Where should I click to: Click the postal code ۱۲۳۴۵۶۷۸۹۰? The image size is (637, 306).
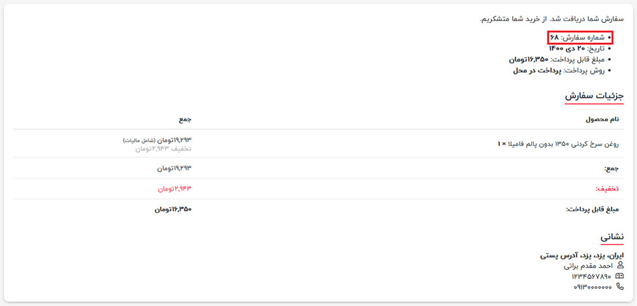pos(591,276)
